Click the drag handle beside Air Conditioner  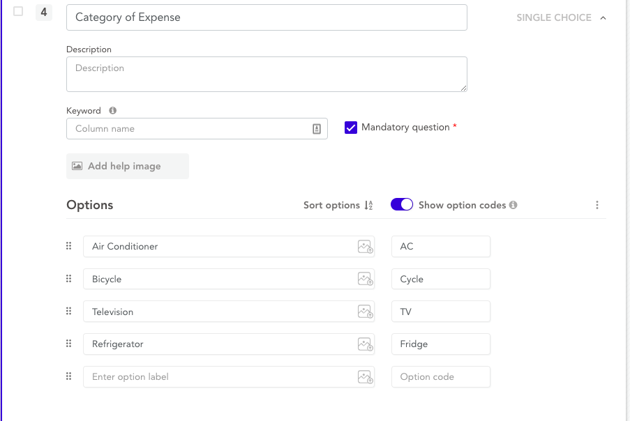[68, 246]
